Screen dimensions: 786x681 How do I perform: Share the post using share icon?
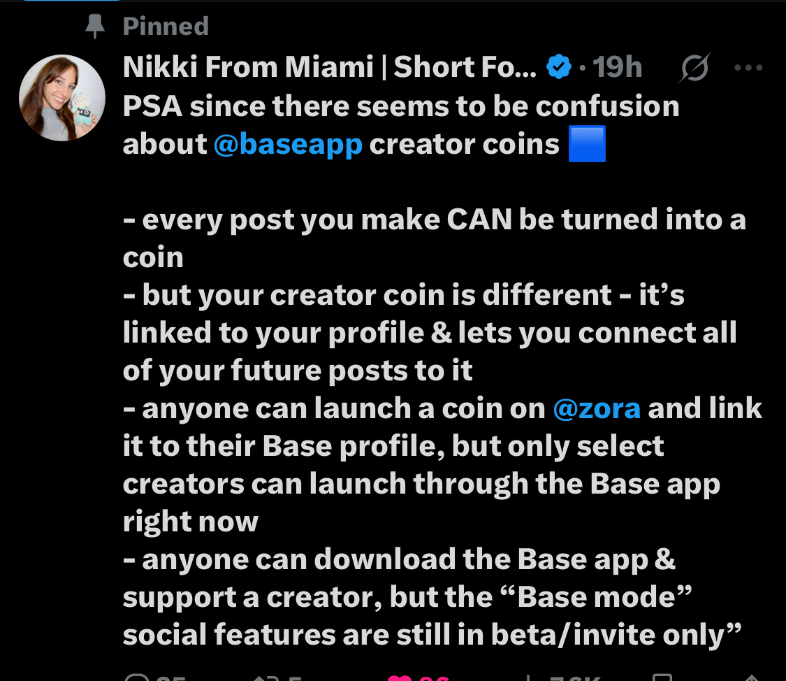click(751, 677)
